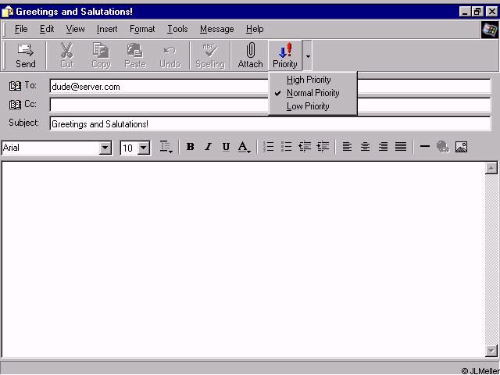The image size is (500, 375).
Task: Click the Attach paperclip icon
Action: [251, 50]
